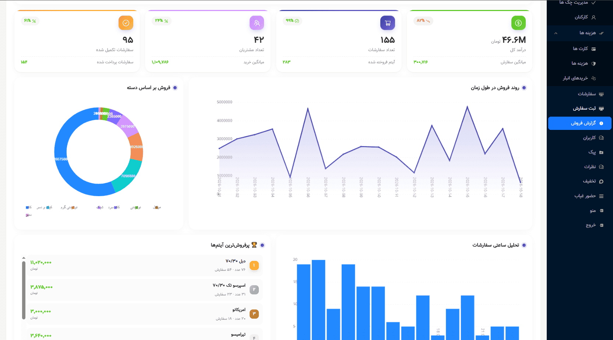Click the shield icon beside submenu هزینه ها
Screen dimensions: 613x340
593,63
